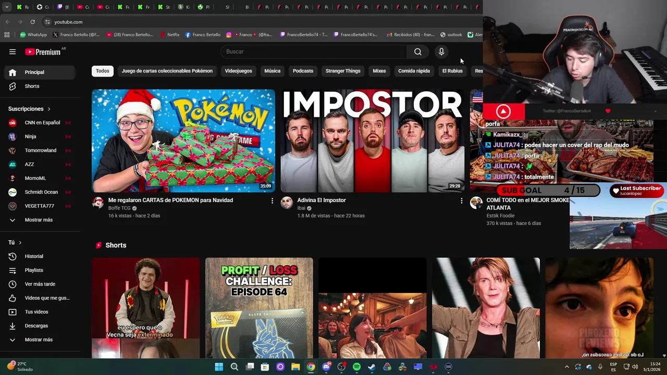Open the Windows Start menu

[219, 367]
